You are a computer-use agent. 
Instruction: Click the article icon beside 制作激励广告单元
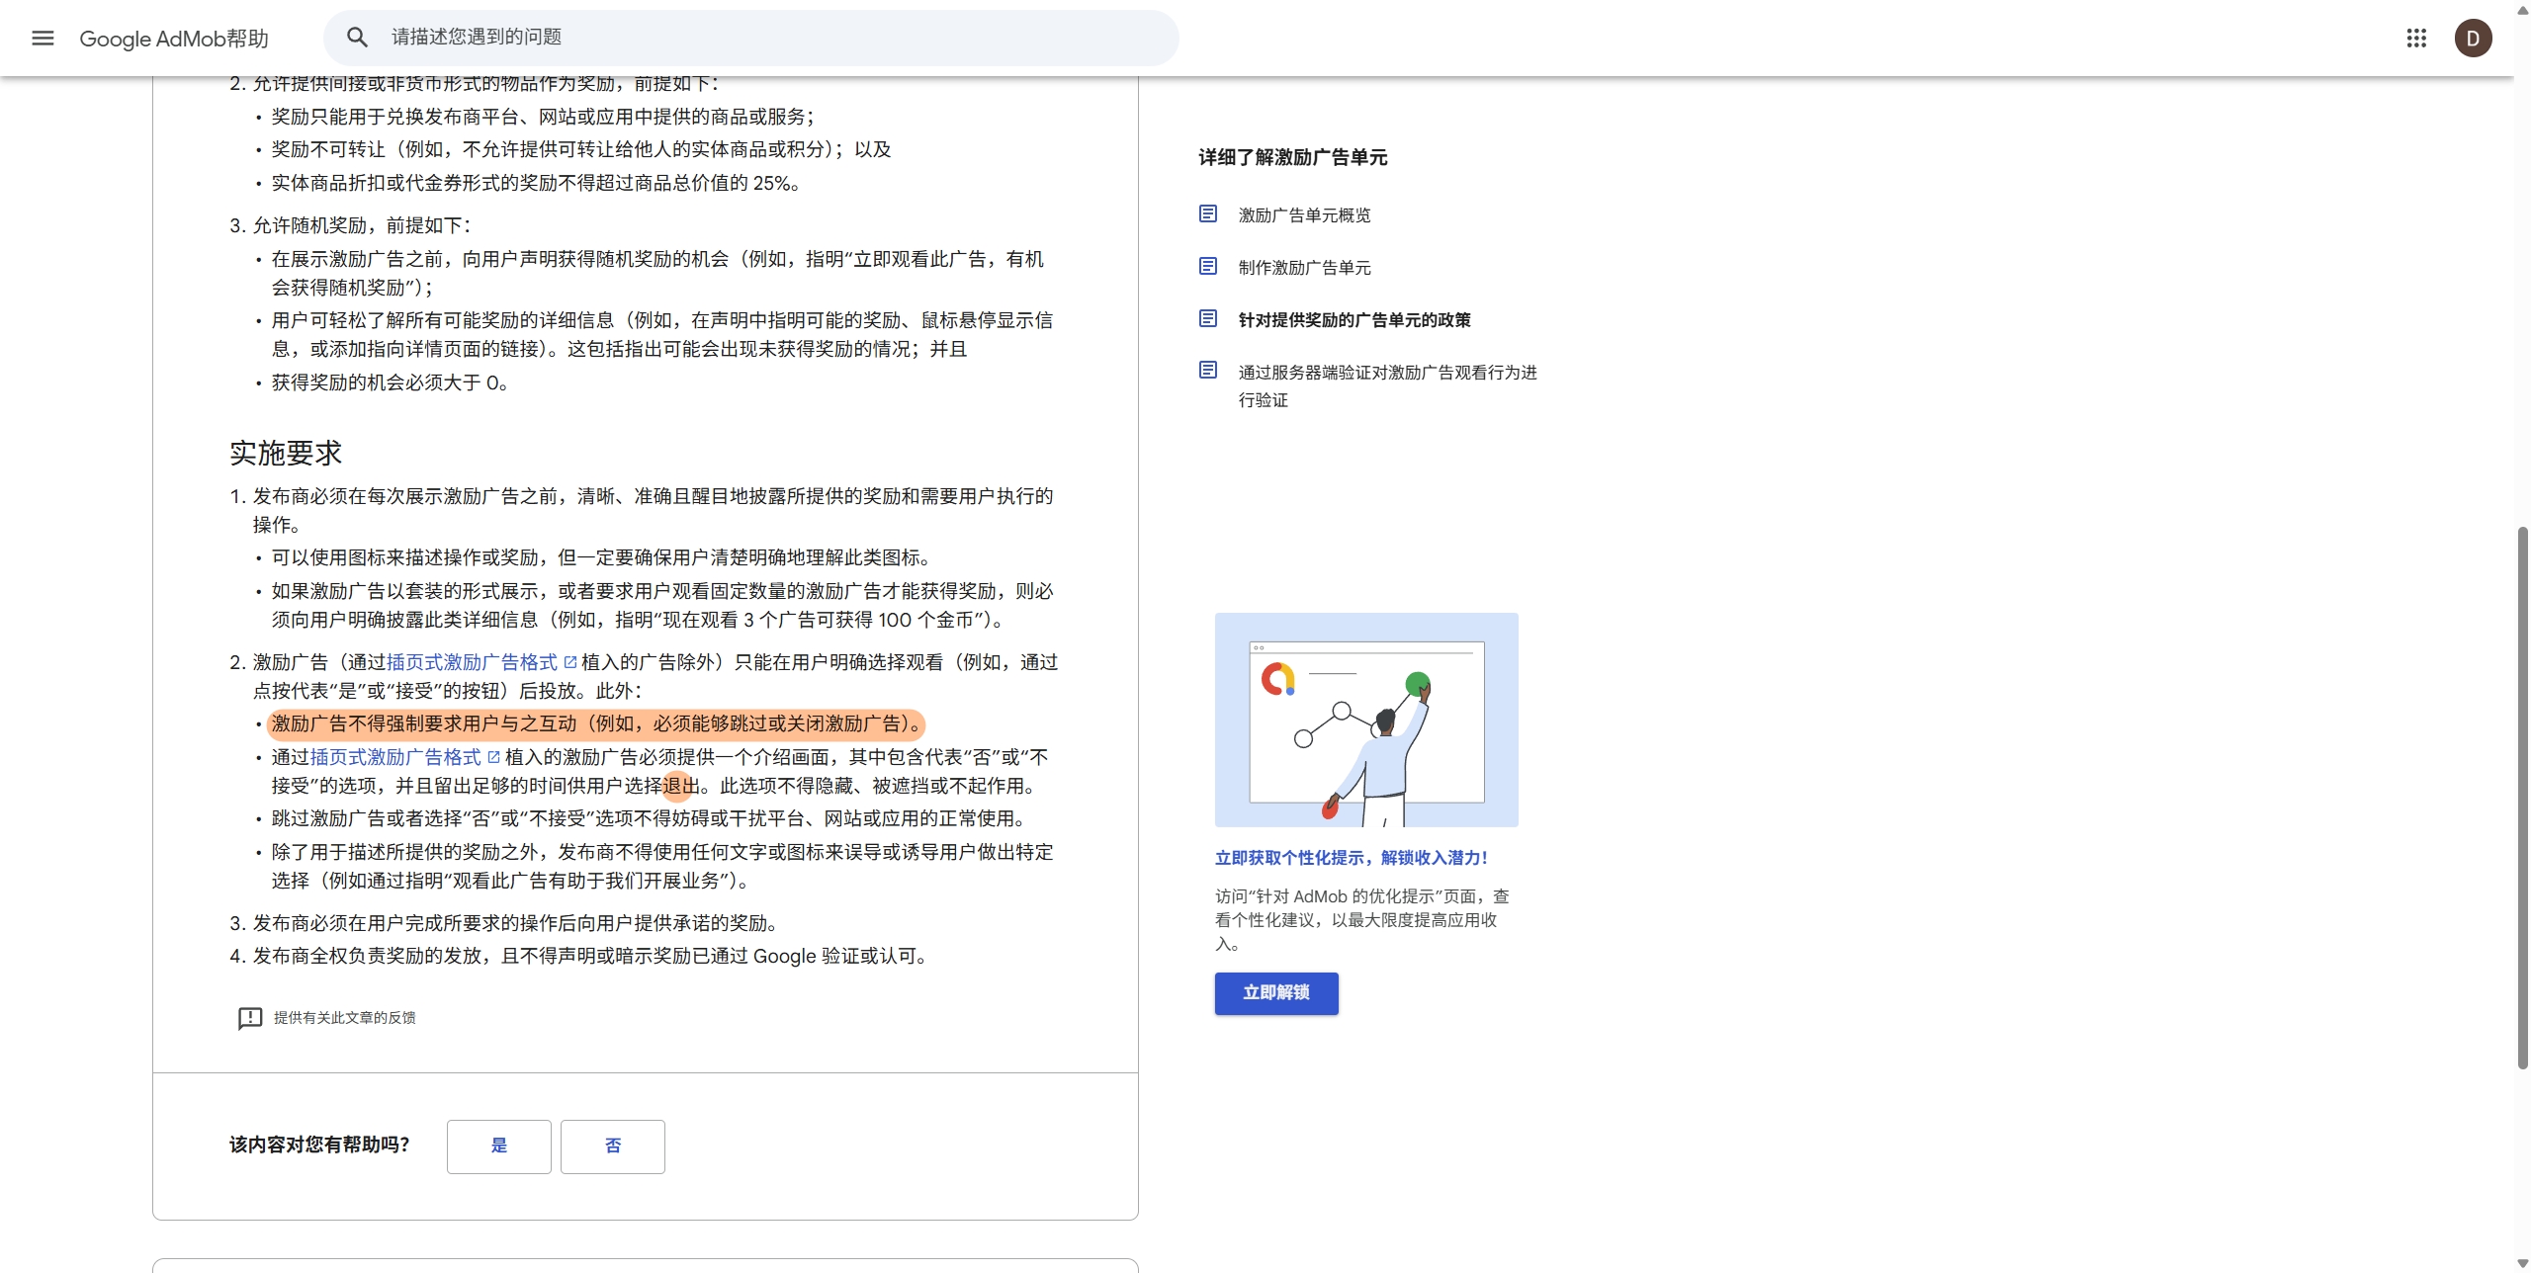(1208, 267)
